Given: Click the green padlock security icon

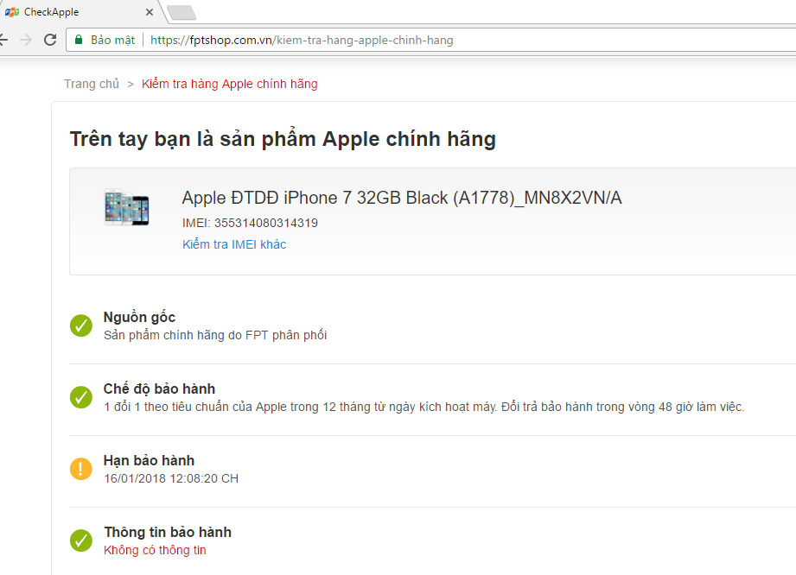Looking at the screenshot, I should (79, 40).
